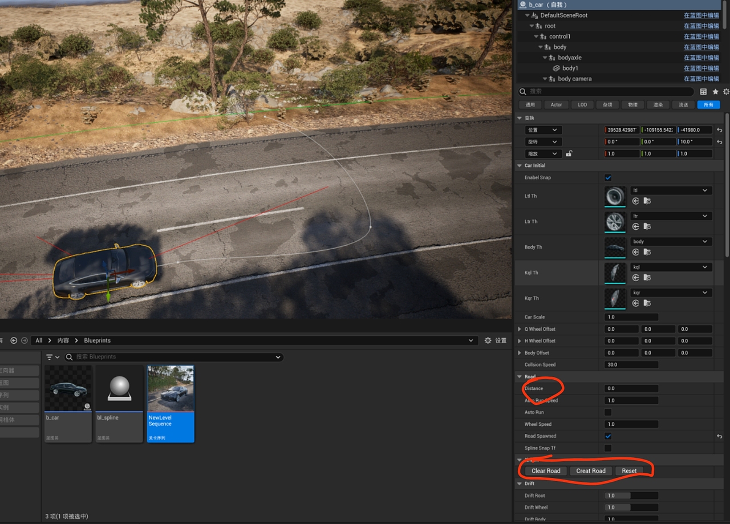This screenshot has width=730, height=524.
Task: Expand the Body Offset property
Action: (519, 353)
